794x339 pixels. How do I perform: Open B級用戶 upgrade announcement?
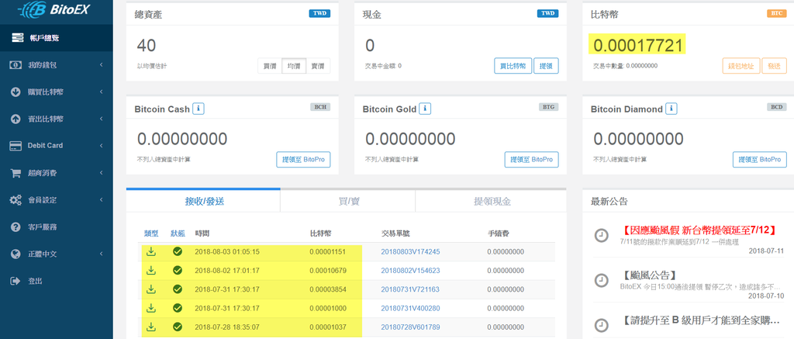[x=699, y=320]
